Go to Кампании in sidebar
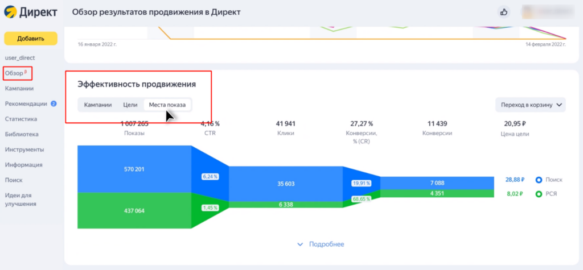The image size is (583, 270). pos(19,89)
